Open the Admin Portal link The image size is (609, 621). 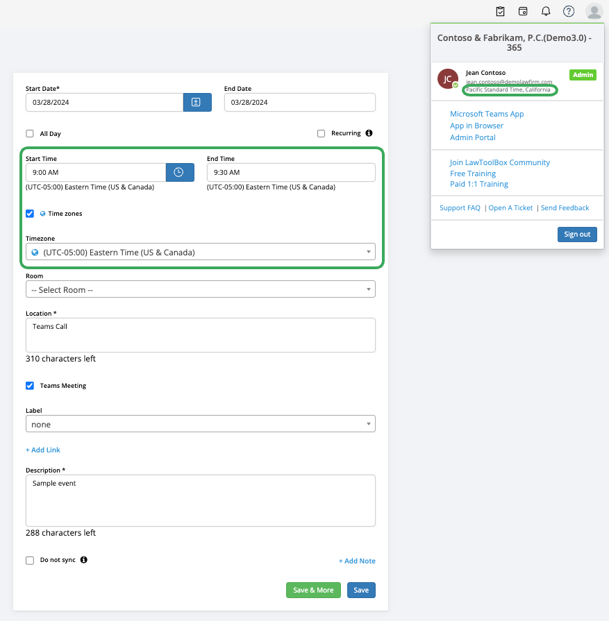pyautogui.click(x=473, y=137)
